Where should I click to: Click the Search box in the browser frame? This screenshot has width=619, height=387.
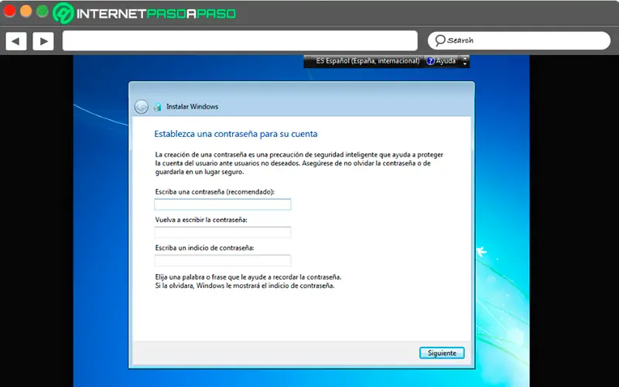(x=519, y=41)
